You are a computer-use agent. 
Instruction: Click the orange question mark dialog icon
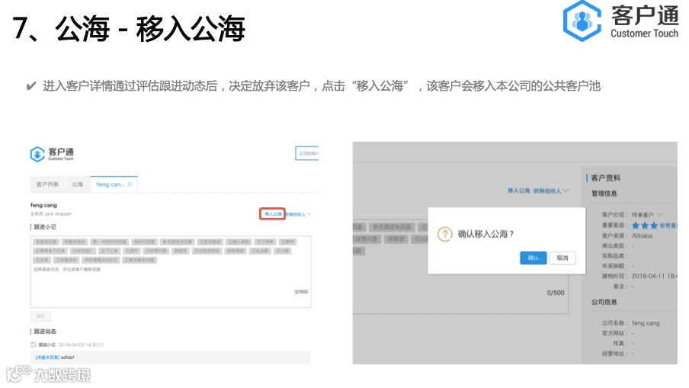pyautogui.click(x=444, y=234)
